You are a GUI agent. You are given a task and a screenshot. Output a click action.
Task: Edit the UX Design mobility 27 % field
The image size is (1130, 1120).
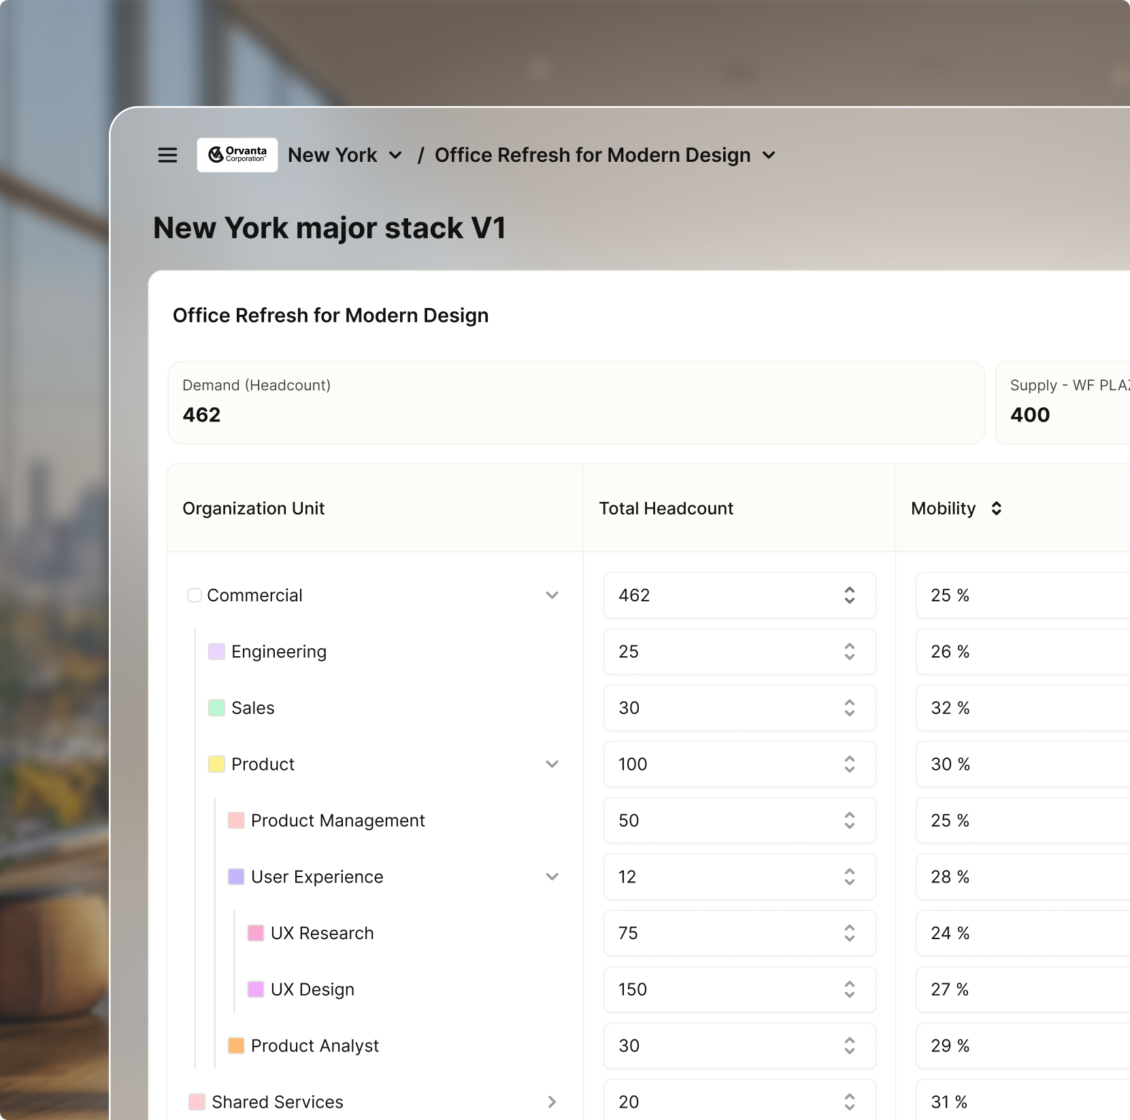coord(1023,989)
